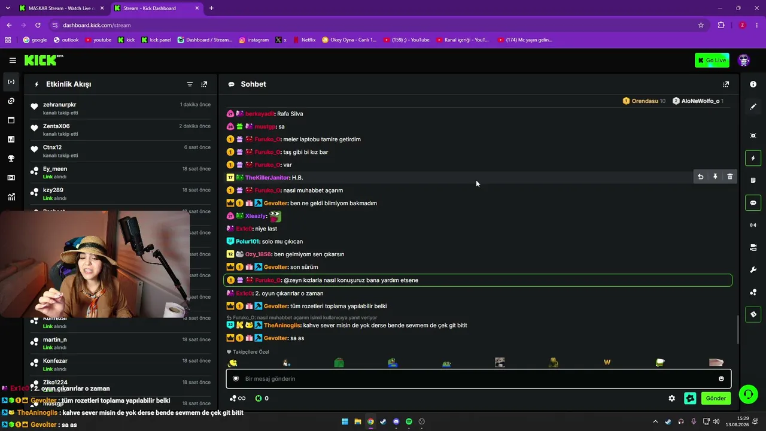Focus the Bir mesaj gönderin input
Screen dimensions: 766x431
[x=478, y=379]
